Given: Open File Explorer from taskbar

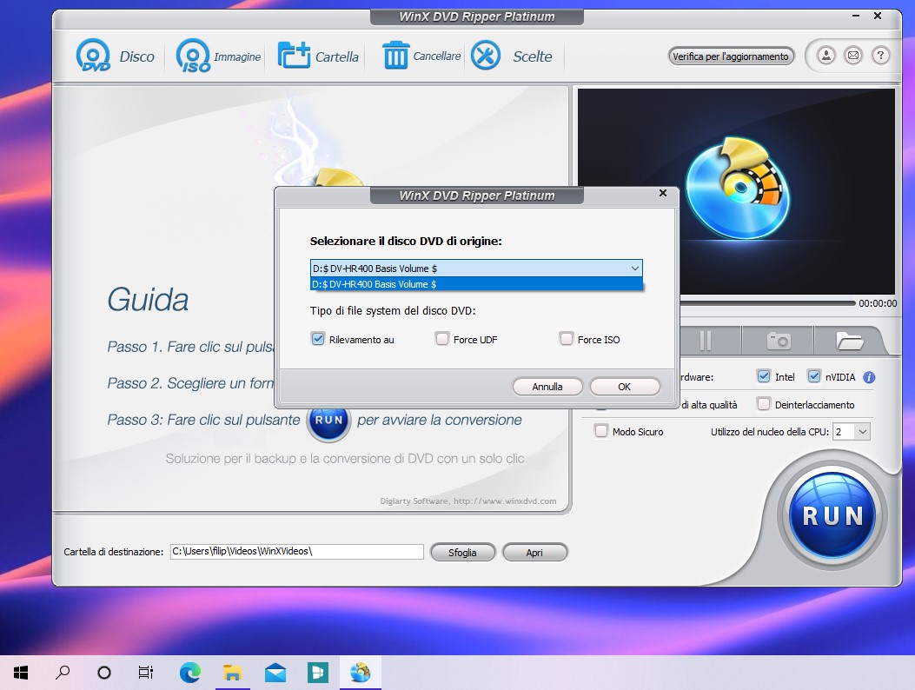Looking at the screenshot, I should tap(232, 673).
